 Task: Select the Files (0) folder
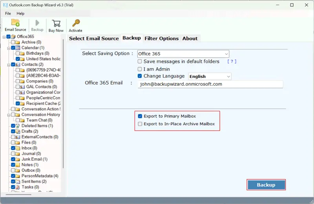(29, 143)
